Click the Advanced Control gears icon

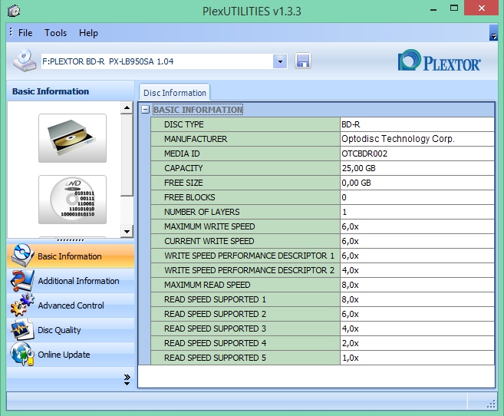pyautogui.click(x=21, y=305)
